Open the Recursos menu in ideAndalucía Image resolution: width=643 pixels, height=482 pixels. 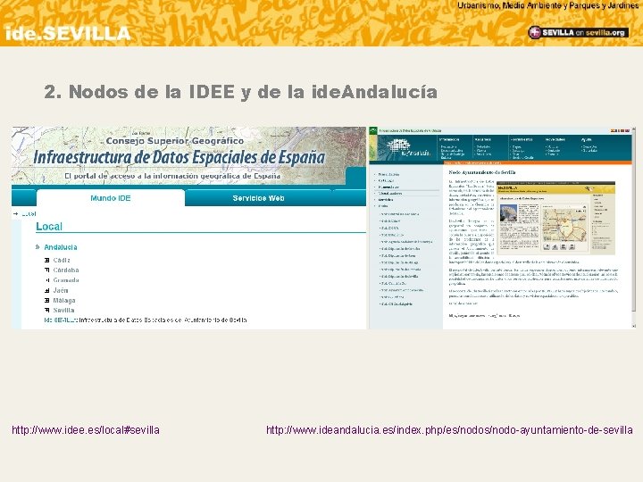point(483,140)
